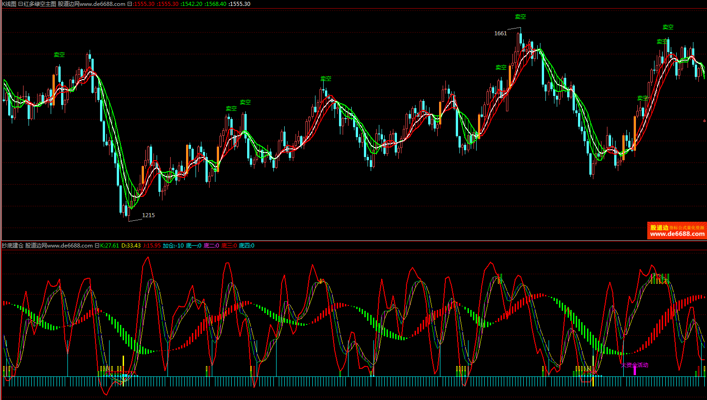Click the J:15.95 value in the indicator header

pos(152,246)
